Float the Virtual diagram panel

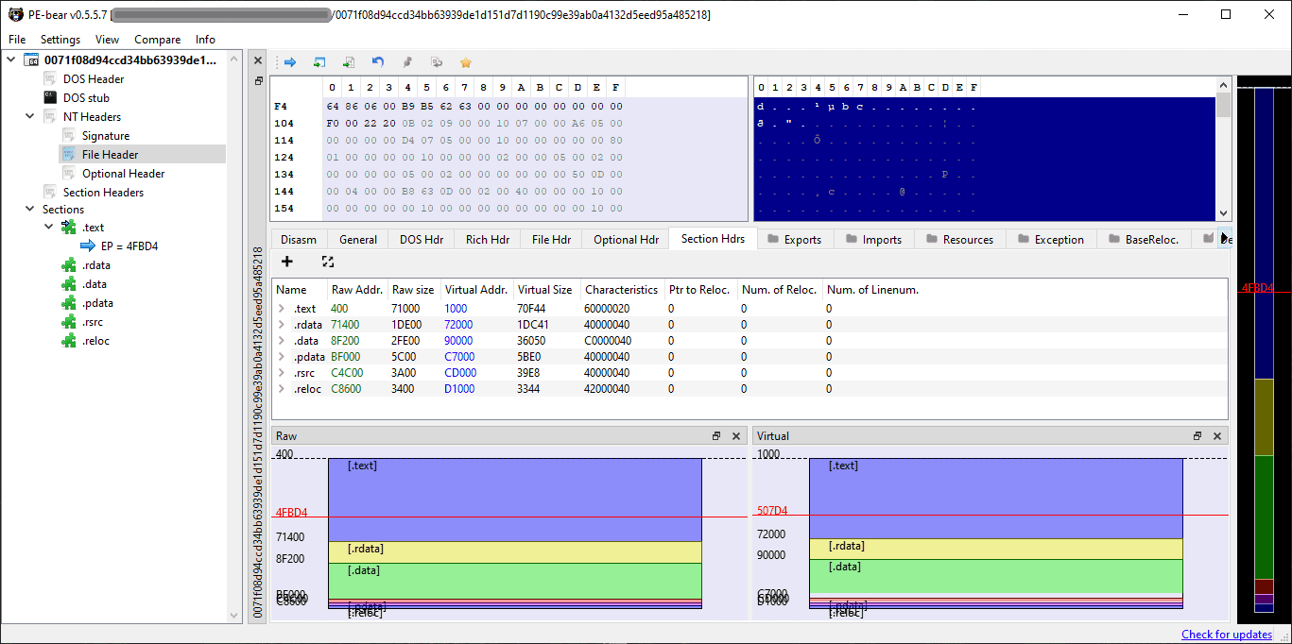[1197, 436]
